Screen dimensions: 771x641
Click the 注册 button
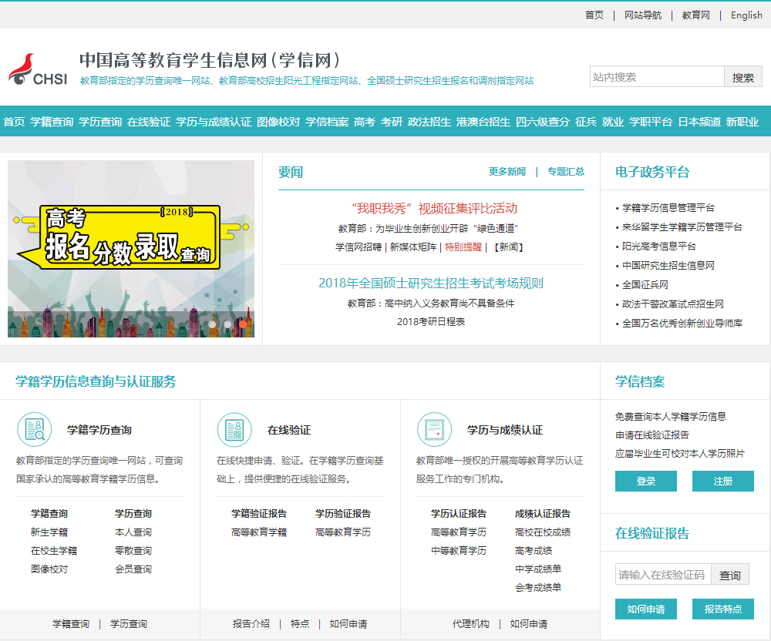[723, 481]
